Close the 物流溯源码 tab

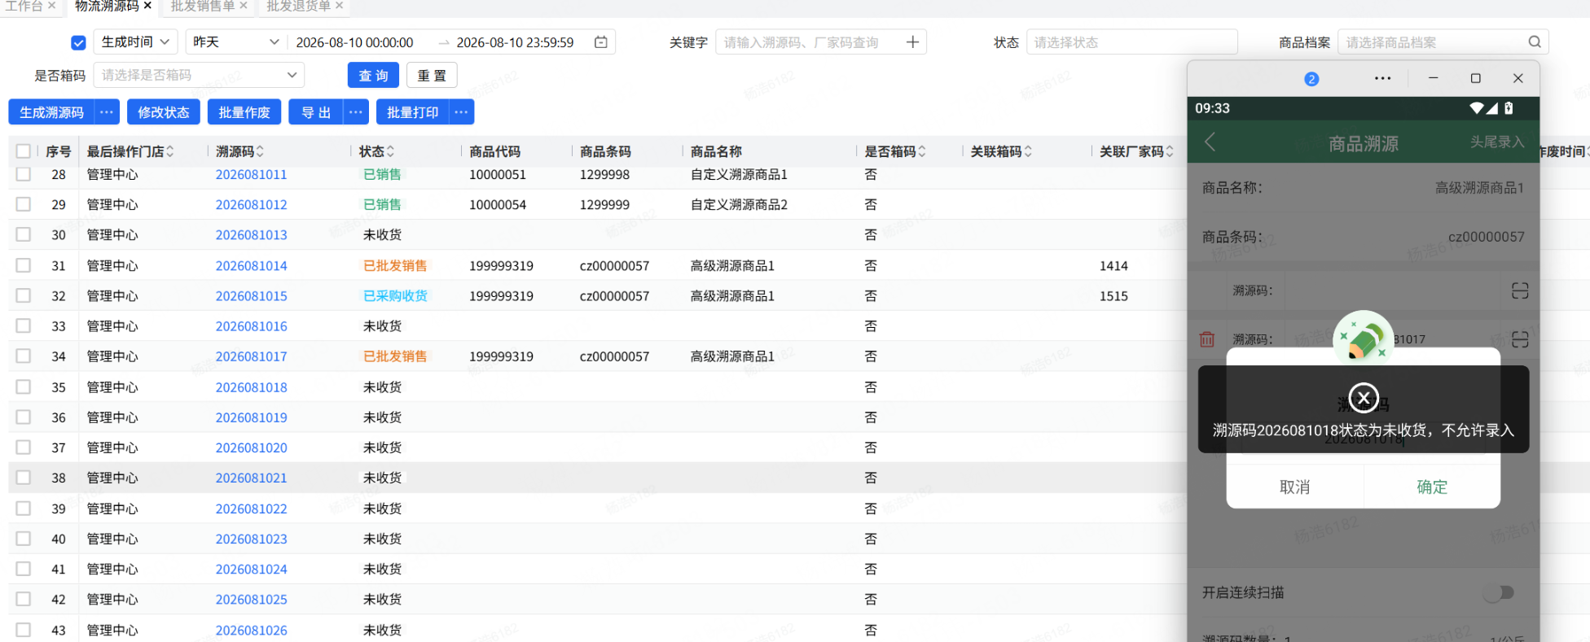coord(147,6)
